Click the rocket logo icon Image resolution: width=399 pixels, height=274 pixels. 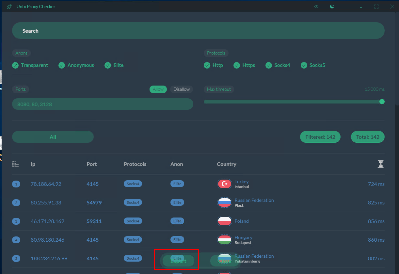(x=10, y=7)
